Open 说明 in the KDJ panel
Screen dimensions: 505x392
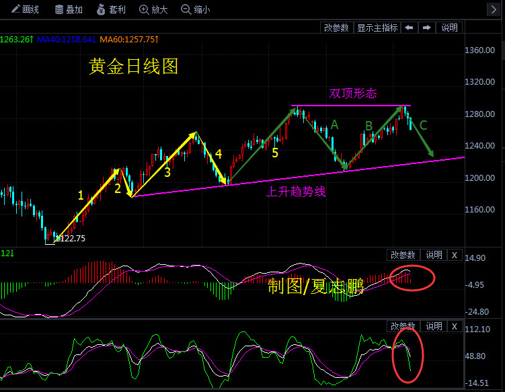tap(434, 326)
